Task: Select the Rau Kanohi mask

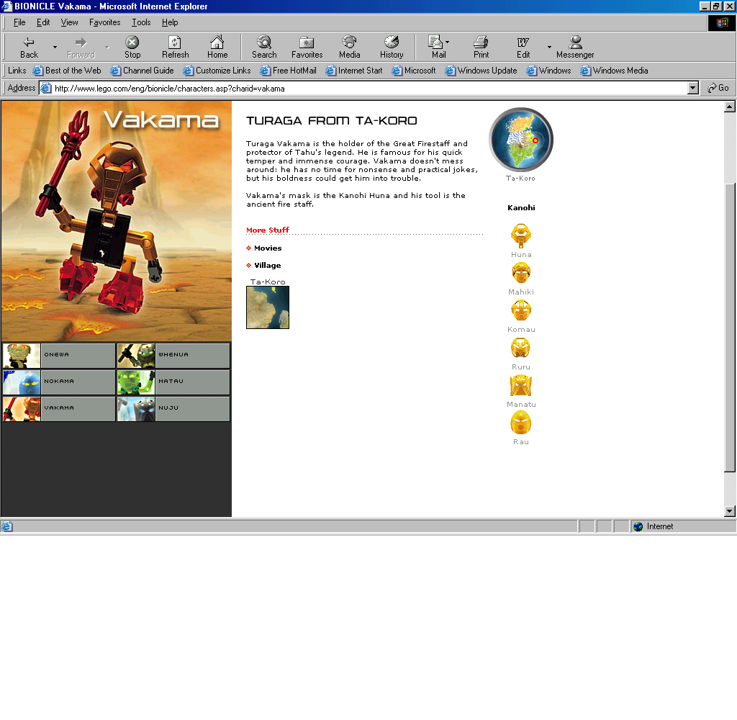Action: (521, 423)
